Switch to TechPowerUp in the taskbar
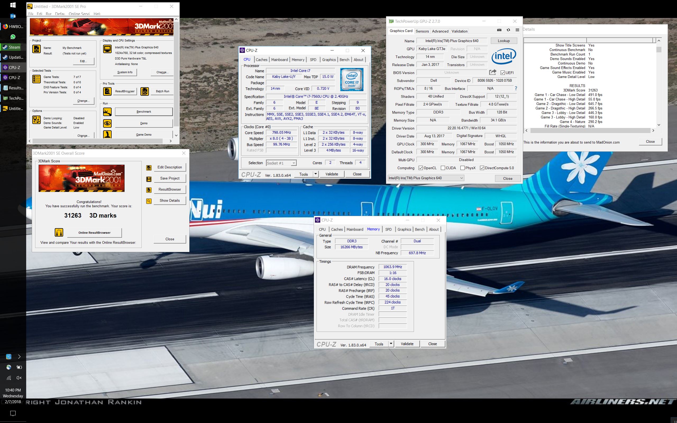This screenshot has height=423, width=677. [13, 98]
